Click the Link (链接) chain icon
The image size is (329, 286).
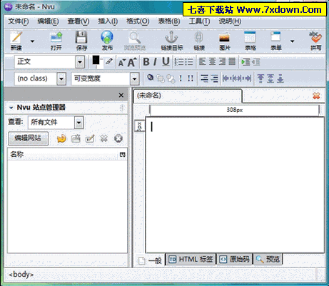point(199,38)
